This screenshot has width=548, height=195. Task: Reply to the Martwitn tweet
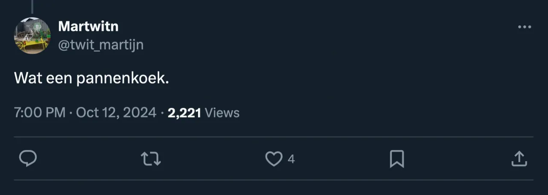click(28, 159)
